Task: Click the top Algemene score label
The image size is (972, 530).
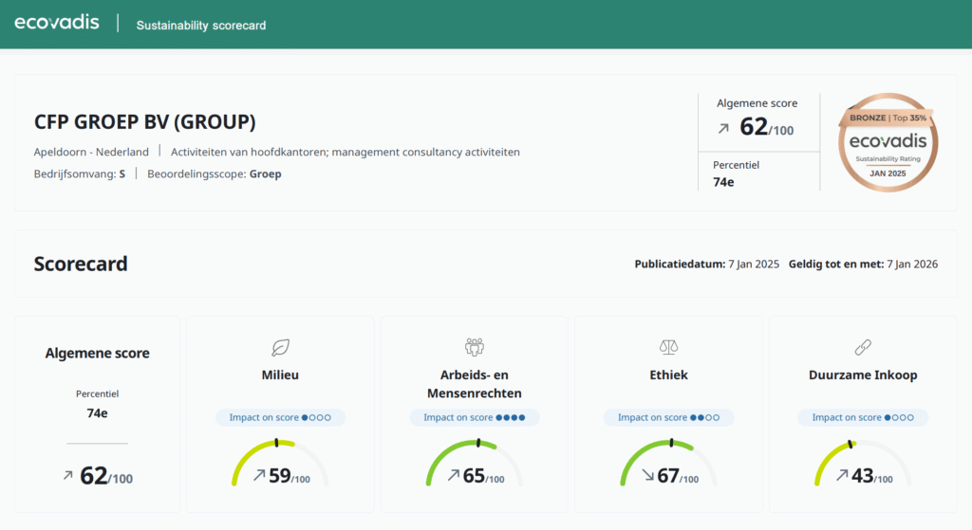Action: click(x=757, y=103)
